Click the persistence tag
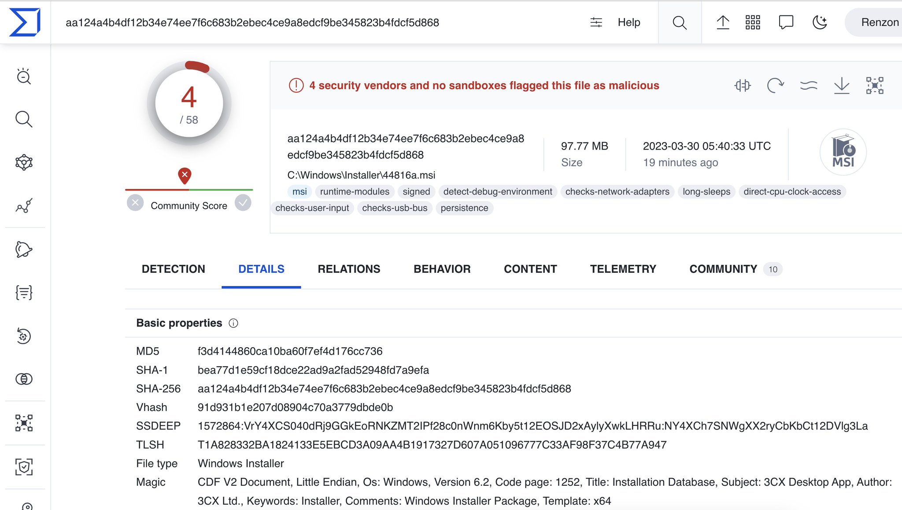The height and width of the screenshot is (510, 902). pyautogui.click(x=464, y=208)
